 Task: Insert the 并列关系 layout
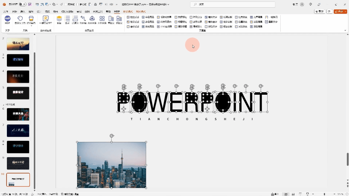[102, 20]
